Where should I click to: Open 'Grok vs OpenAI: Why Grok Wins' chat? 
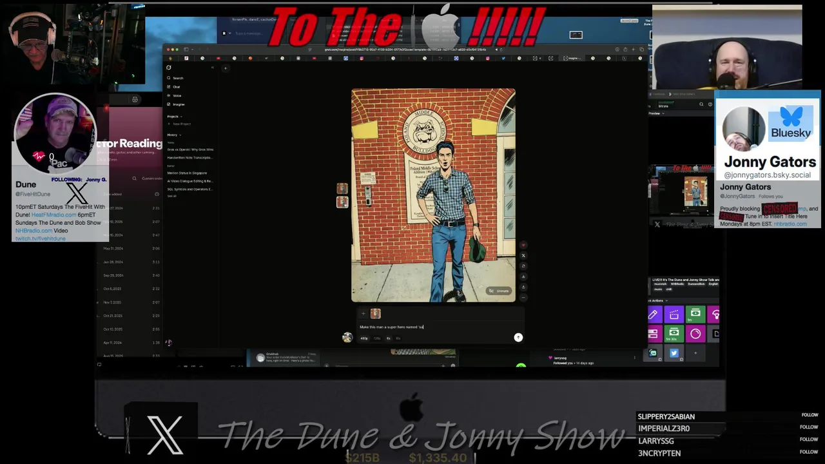tap(190, 150)
